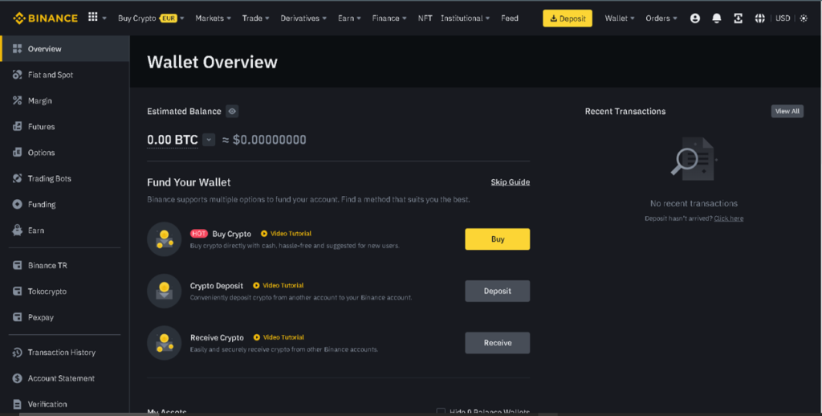Click the yellow Deposit button in header

pyautogui.click(x=568, y=18)
